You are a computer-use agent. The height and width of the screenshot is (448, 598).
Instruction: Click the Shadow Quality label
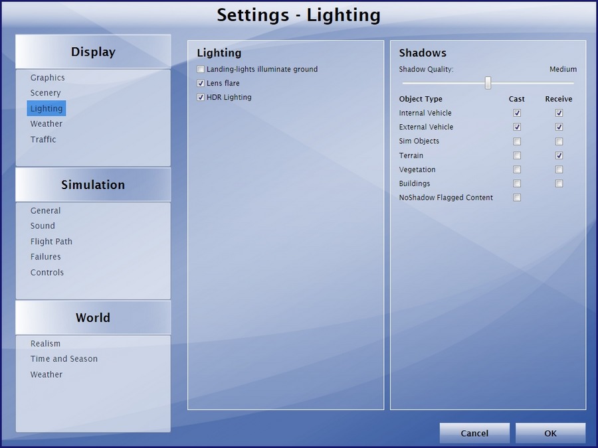[x=426, y=69]
